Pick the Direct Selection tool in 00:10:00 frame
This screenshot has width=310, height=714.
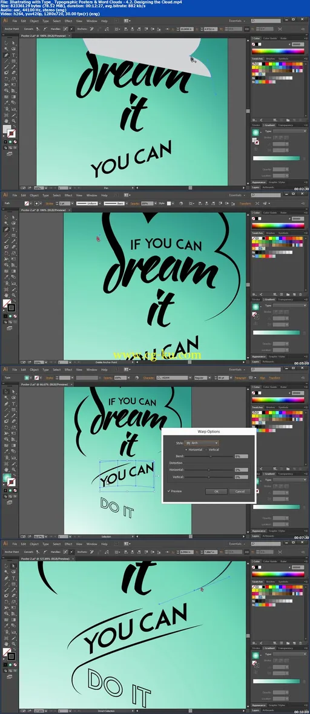click(14, 566)
